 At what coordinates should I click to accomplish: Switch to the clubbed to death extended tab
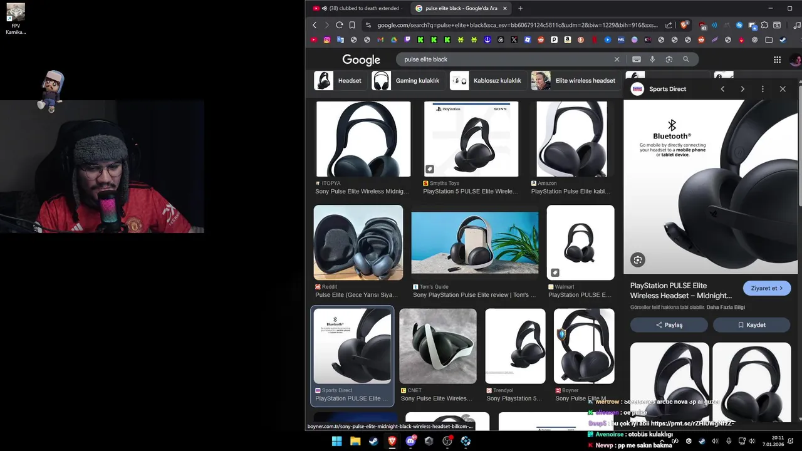(x=358, y=8)
